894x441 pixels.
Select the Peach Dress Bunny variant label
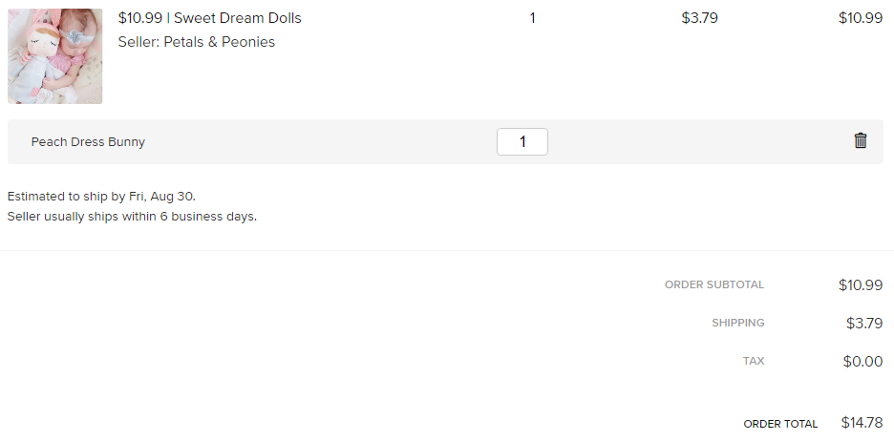(88, 142)
